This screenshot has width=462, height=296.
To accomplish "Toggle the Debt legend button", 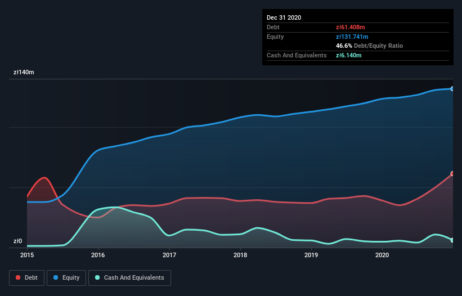I will click(x=26, y=278).
